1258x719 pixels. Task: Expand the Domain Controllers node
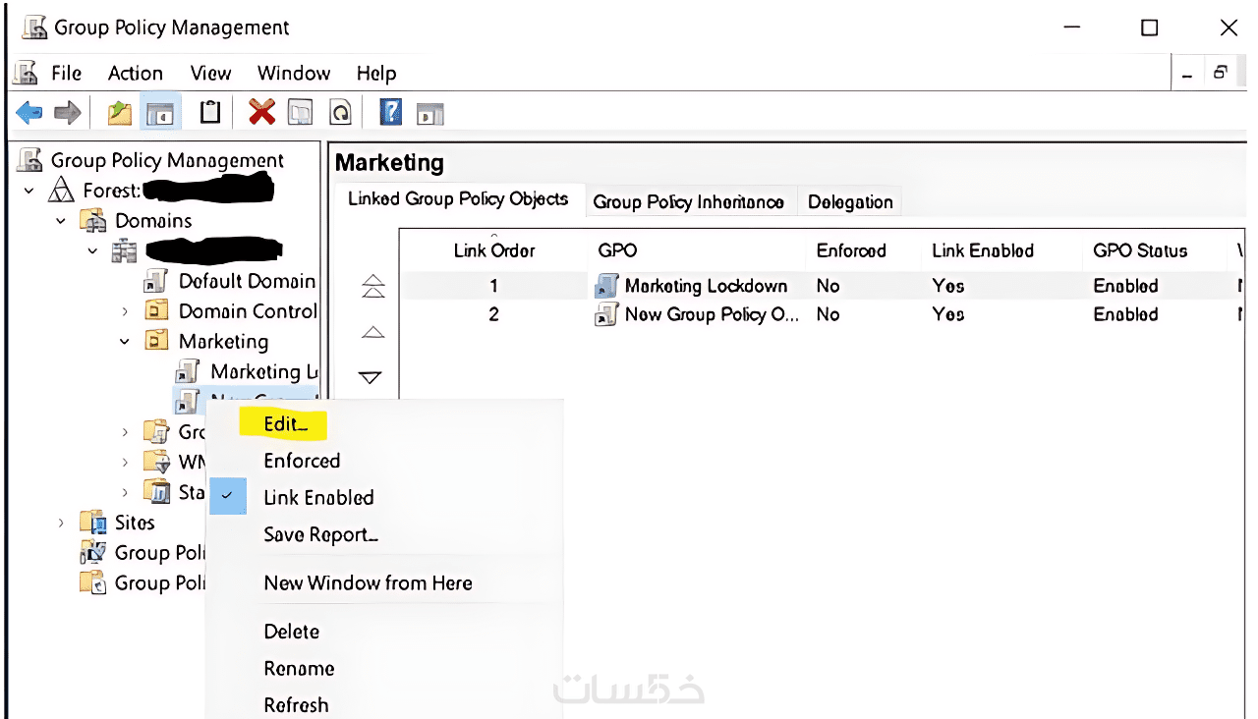pyautogui.click(x=125, y=311)
